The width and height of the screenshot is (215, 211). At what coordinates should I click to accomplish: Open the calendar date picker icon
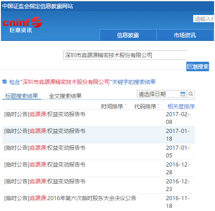coord(183,94)
